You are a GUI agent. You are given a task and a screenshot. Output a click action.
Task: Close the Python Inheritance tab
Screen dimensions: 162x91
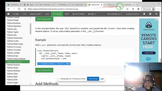point(102,5)
